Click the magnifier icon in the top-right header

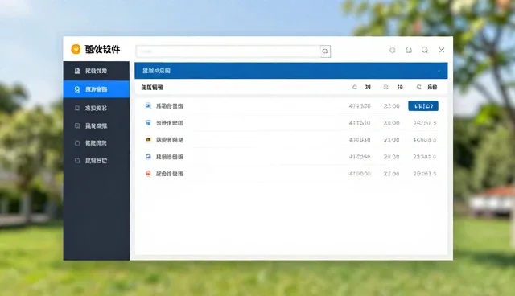[x=425, y=50]
